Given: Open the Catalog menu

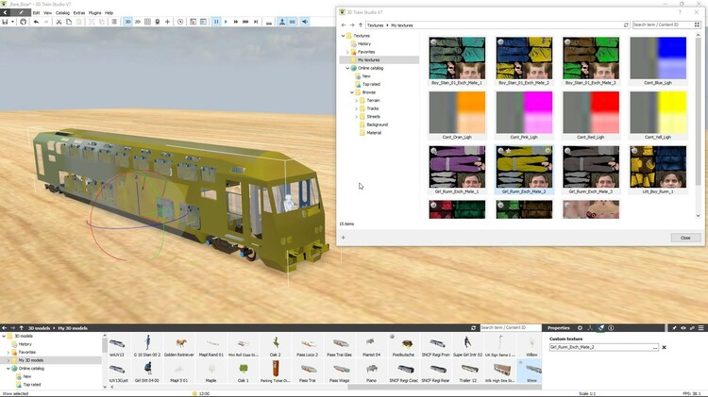Looking at the screenshot, I should [61, 12].
